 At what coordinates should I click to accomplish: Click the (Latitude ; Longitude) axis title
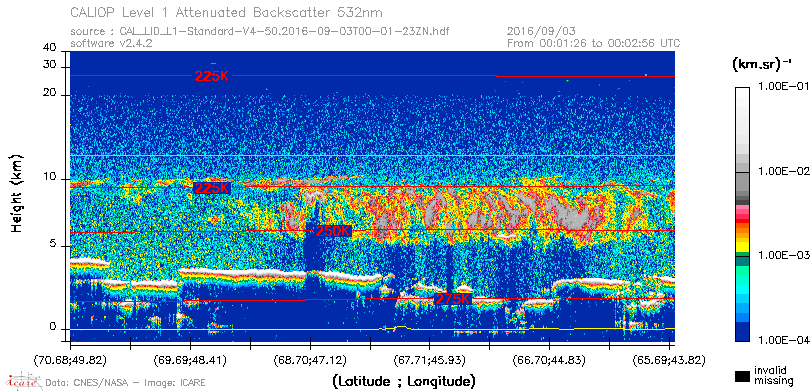[x=404, y=382]
